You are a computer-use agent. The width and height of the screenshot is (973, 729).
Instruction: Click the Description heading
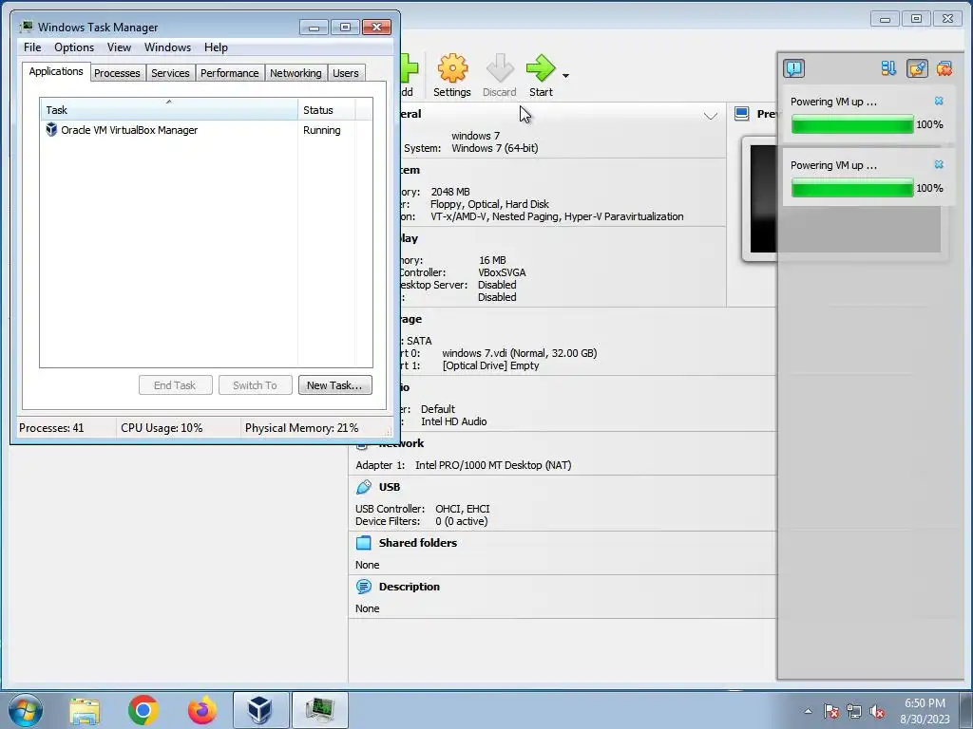pos(409,587)
